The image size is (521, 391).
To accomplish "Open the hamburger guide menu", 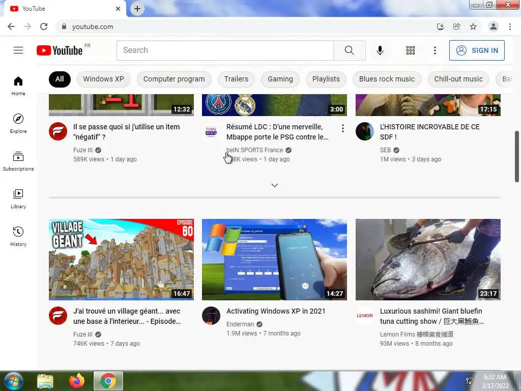I will click(18, 50).
